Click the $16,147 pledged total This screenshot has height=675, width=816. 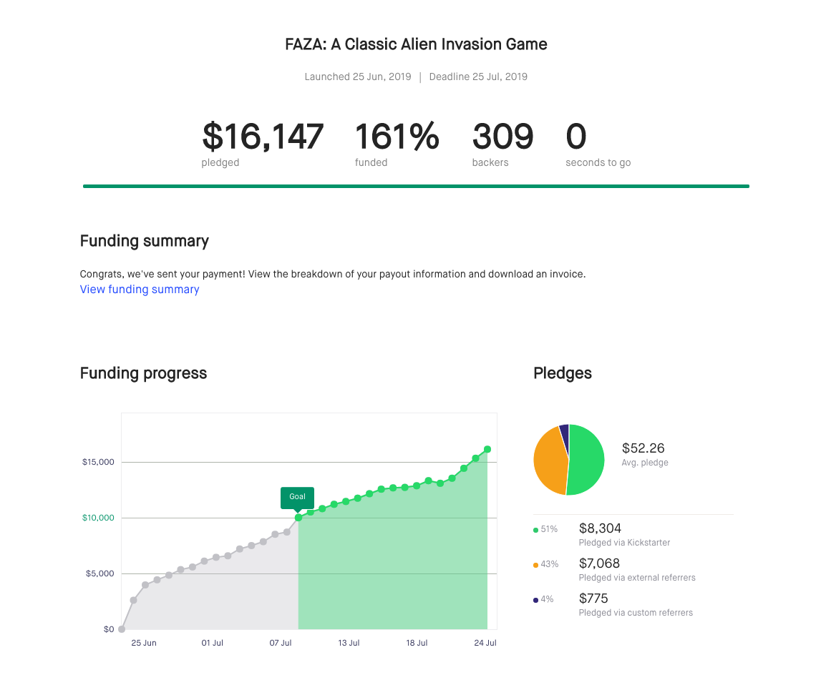coord(263,137)
